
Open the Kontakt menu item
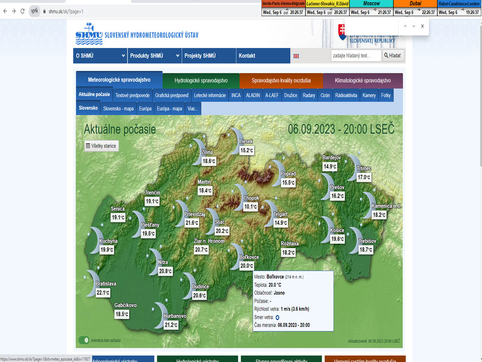click(247, 56)
